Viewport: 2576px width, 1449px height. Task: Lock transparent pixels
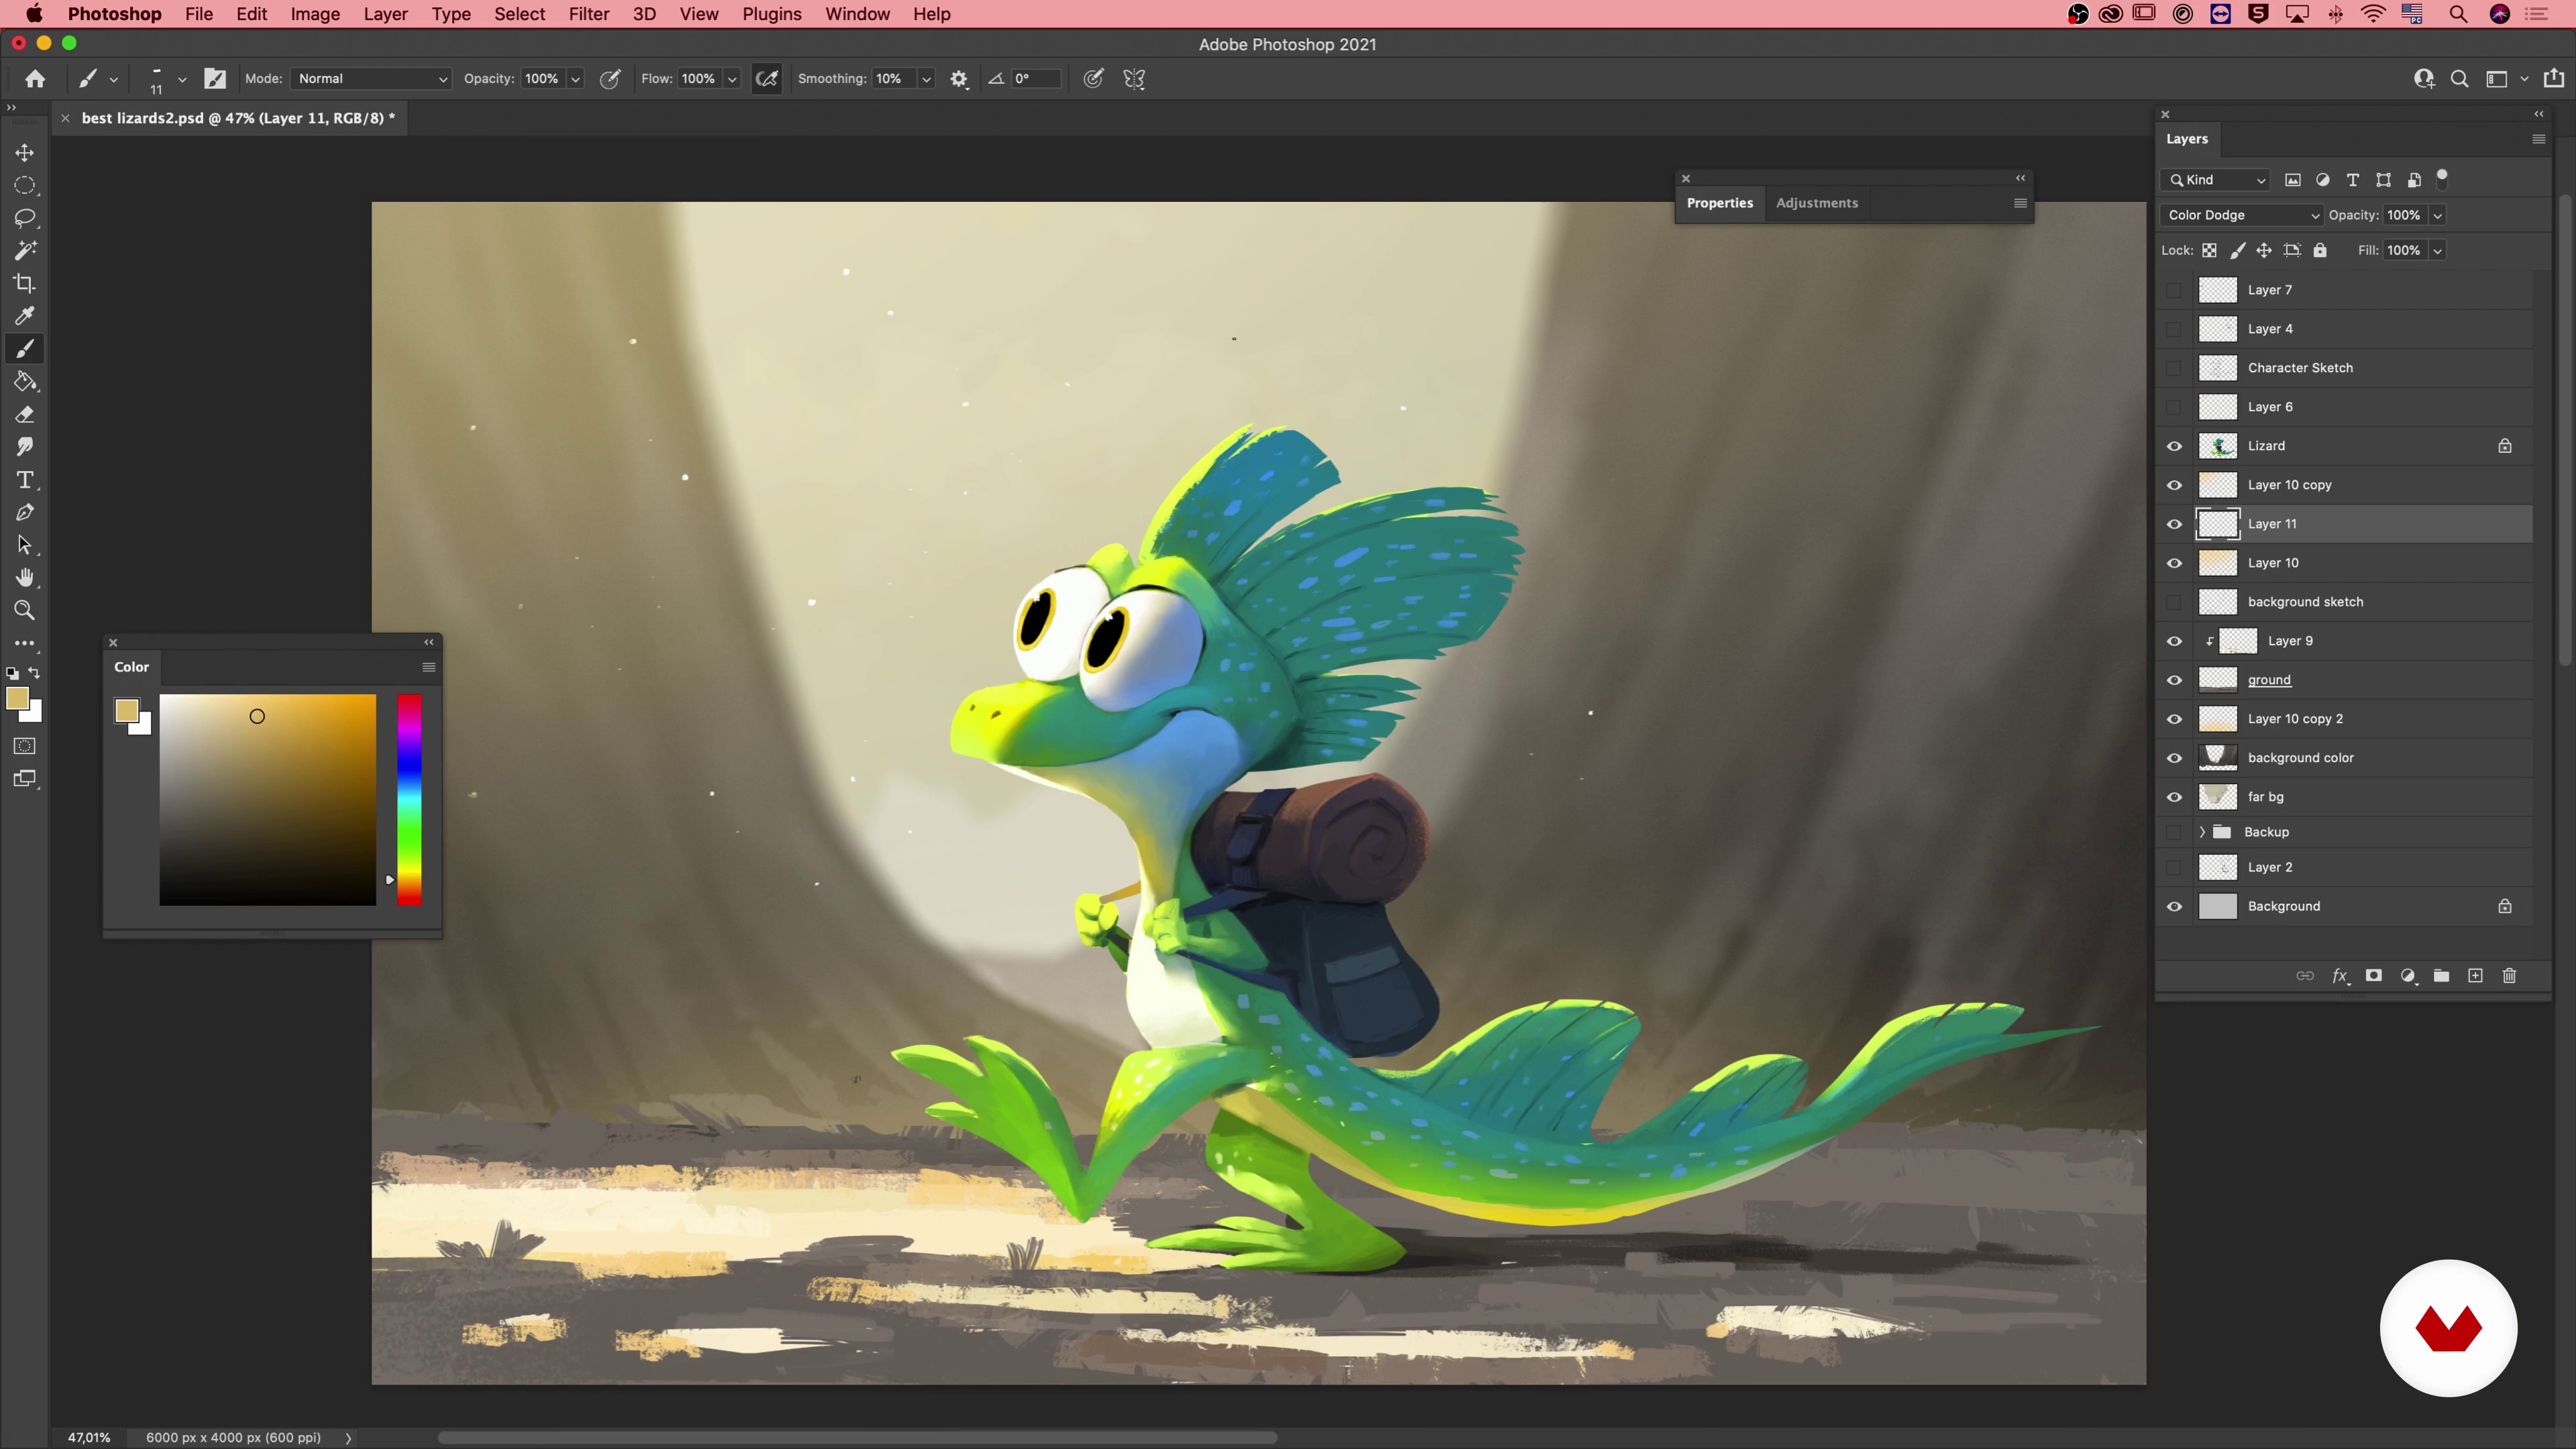2209,250
